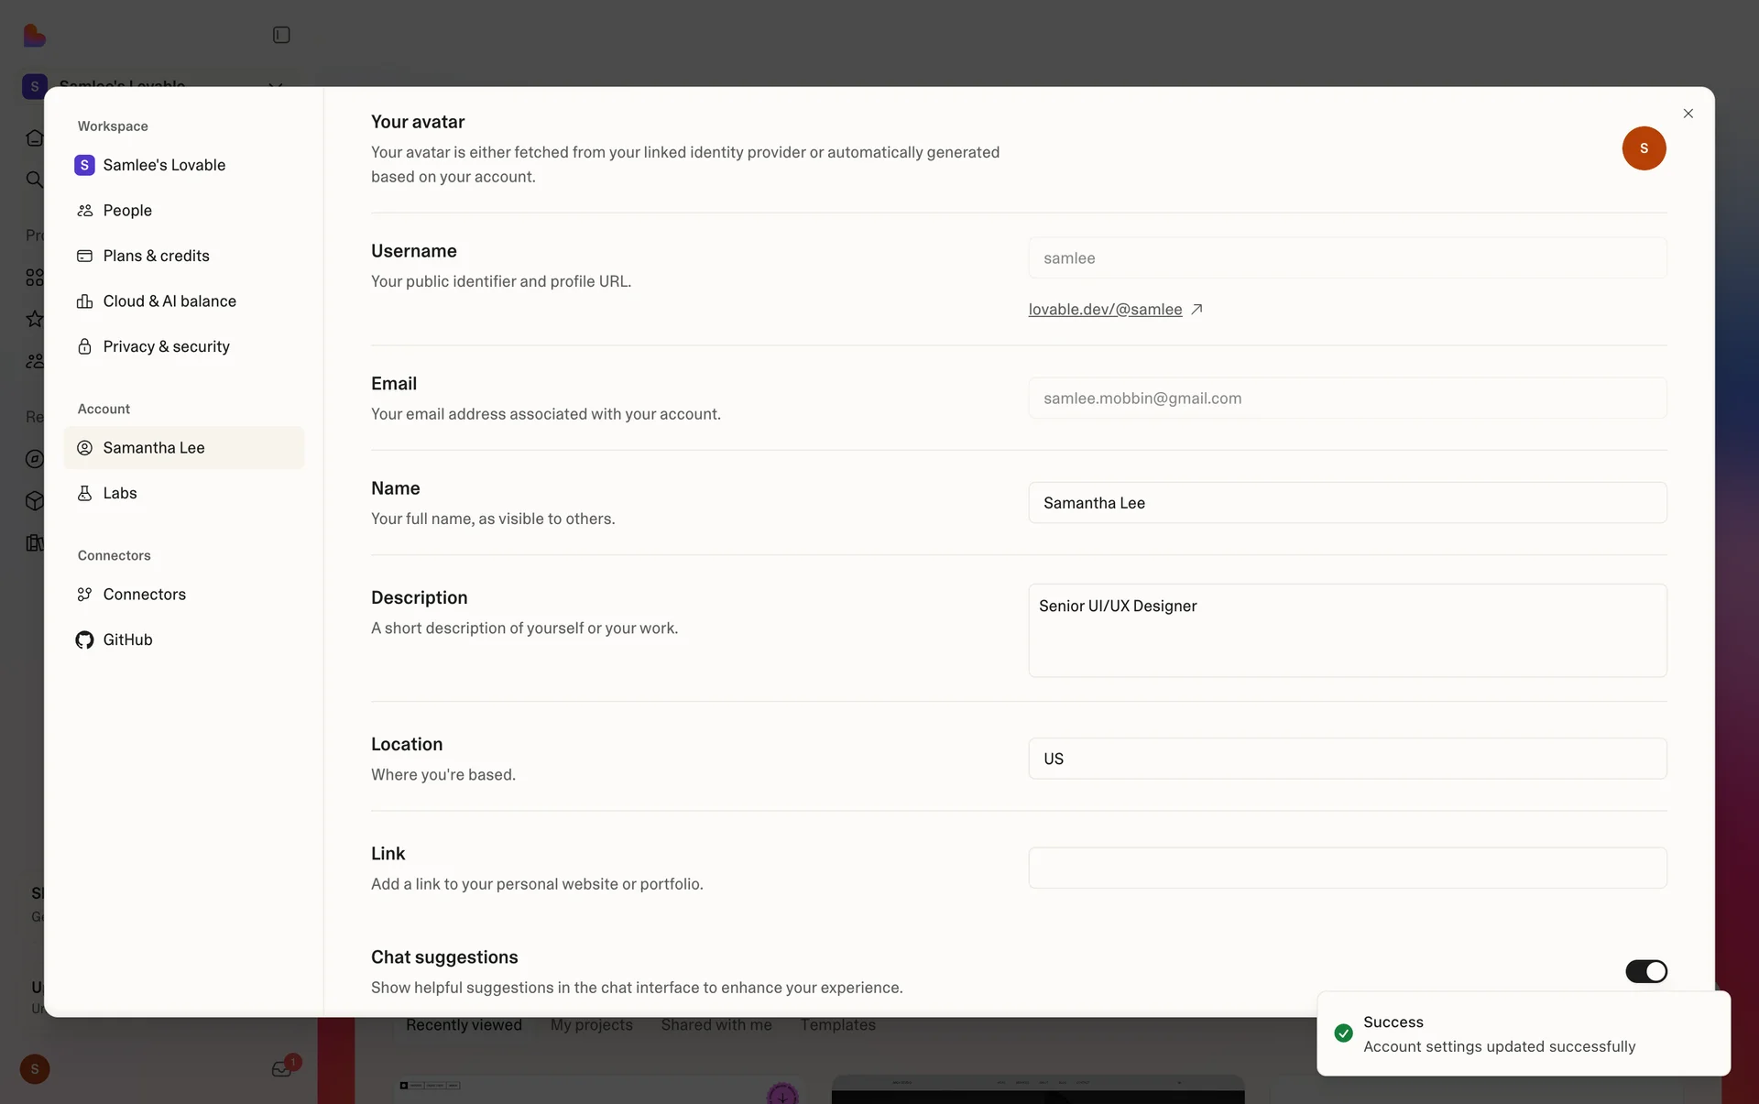Screen dimensions: 1759x1104
Task: Open Privacy & security settings
Action: 166,346
